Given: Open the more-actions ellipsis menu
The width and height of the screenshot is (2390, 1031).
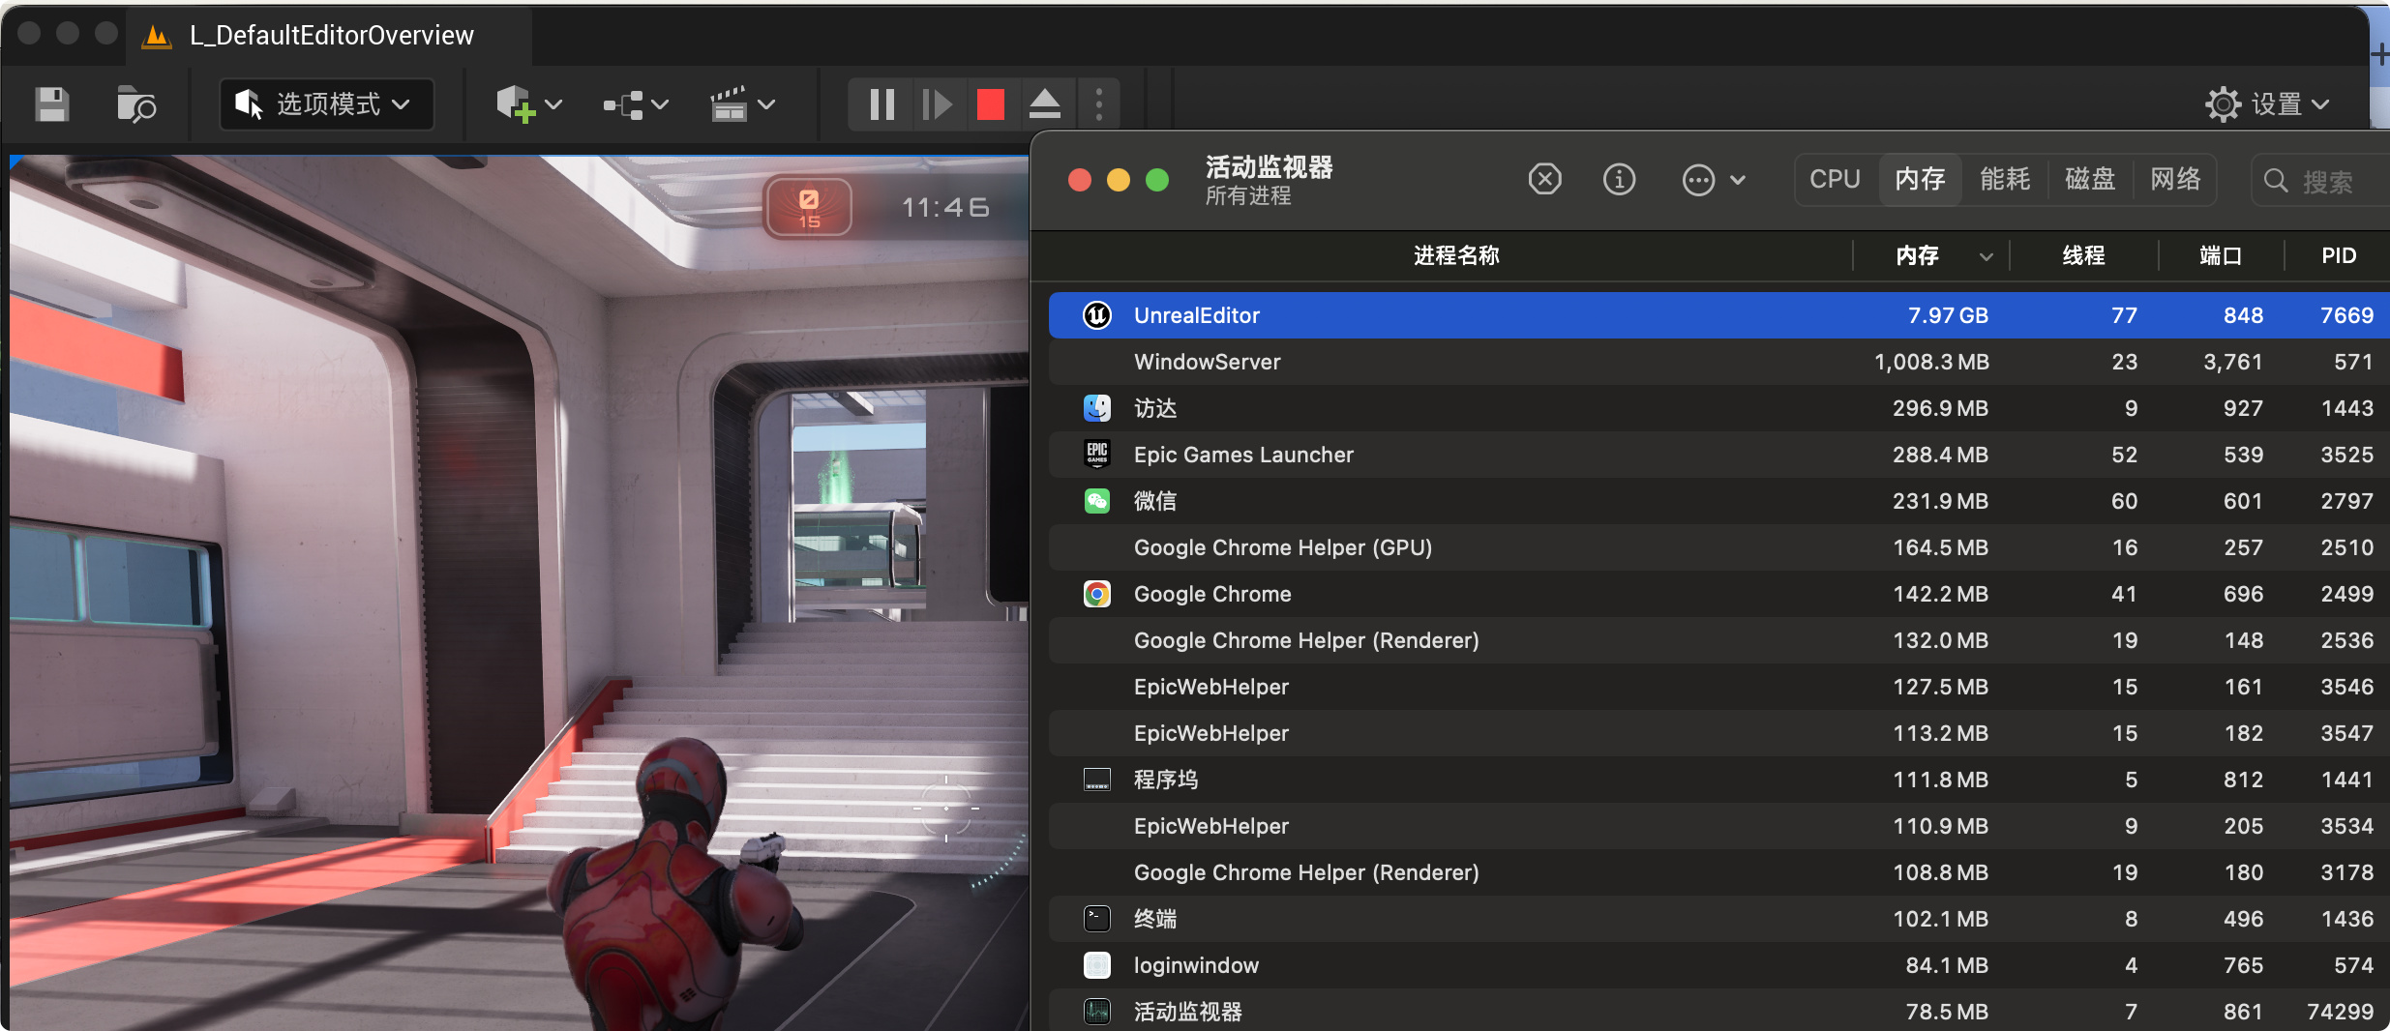Looking at the screenshot, I should pos(1714,180).
